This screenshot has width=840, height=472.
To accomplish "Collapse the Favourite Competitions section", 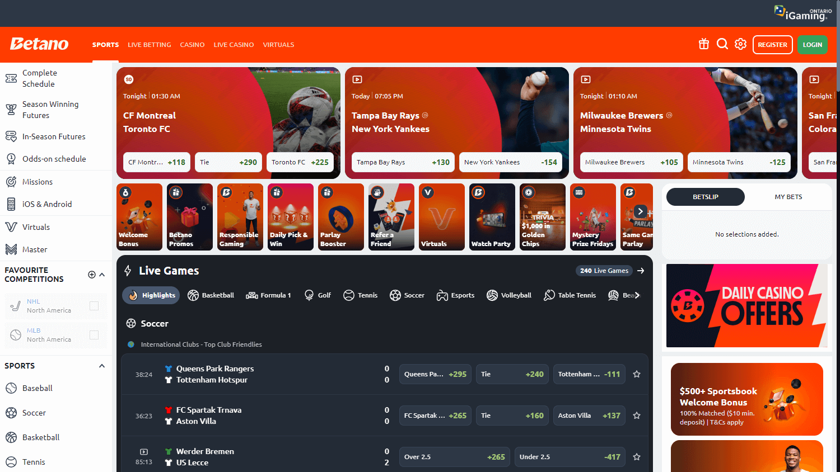I will [102, 275].
